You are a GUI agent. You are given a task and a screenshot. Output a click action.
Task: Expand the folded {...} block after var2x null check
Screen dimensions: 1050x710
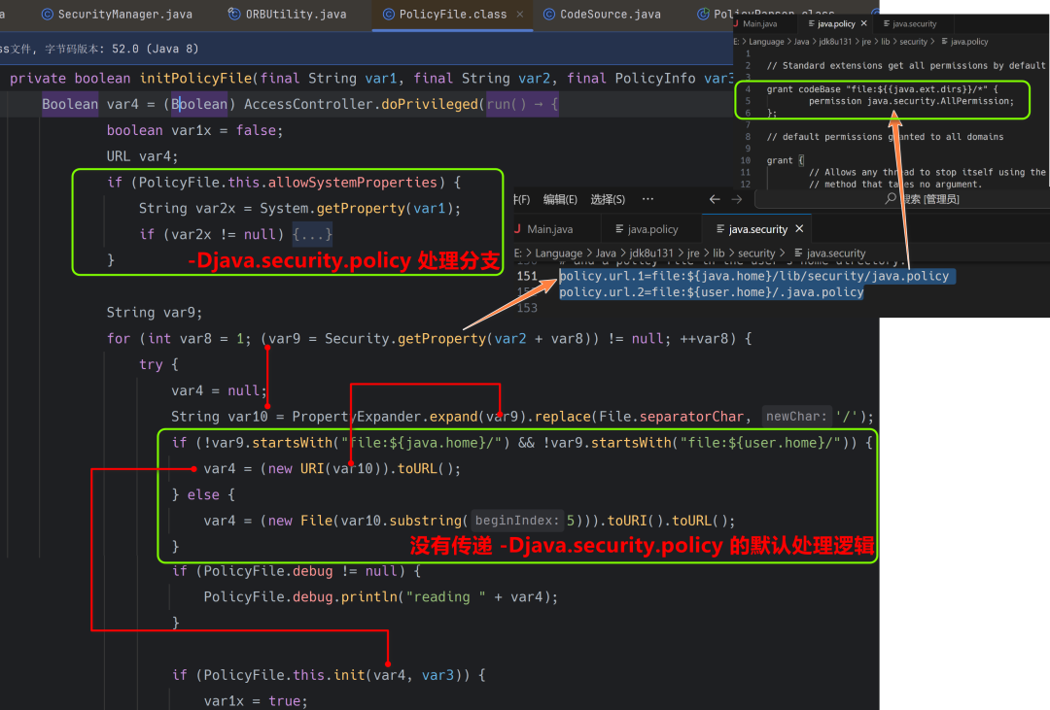tap(312, 234)
